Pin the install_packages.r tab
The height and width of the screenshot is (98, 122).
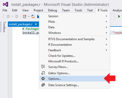pos(36,24)
